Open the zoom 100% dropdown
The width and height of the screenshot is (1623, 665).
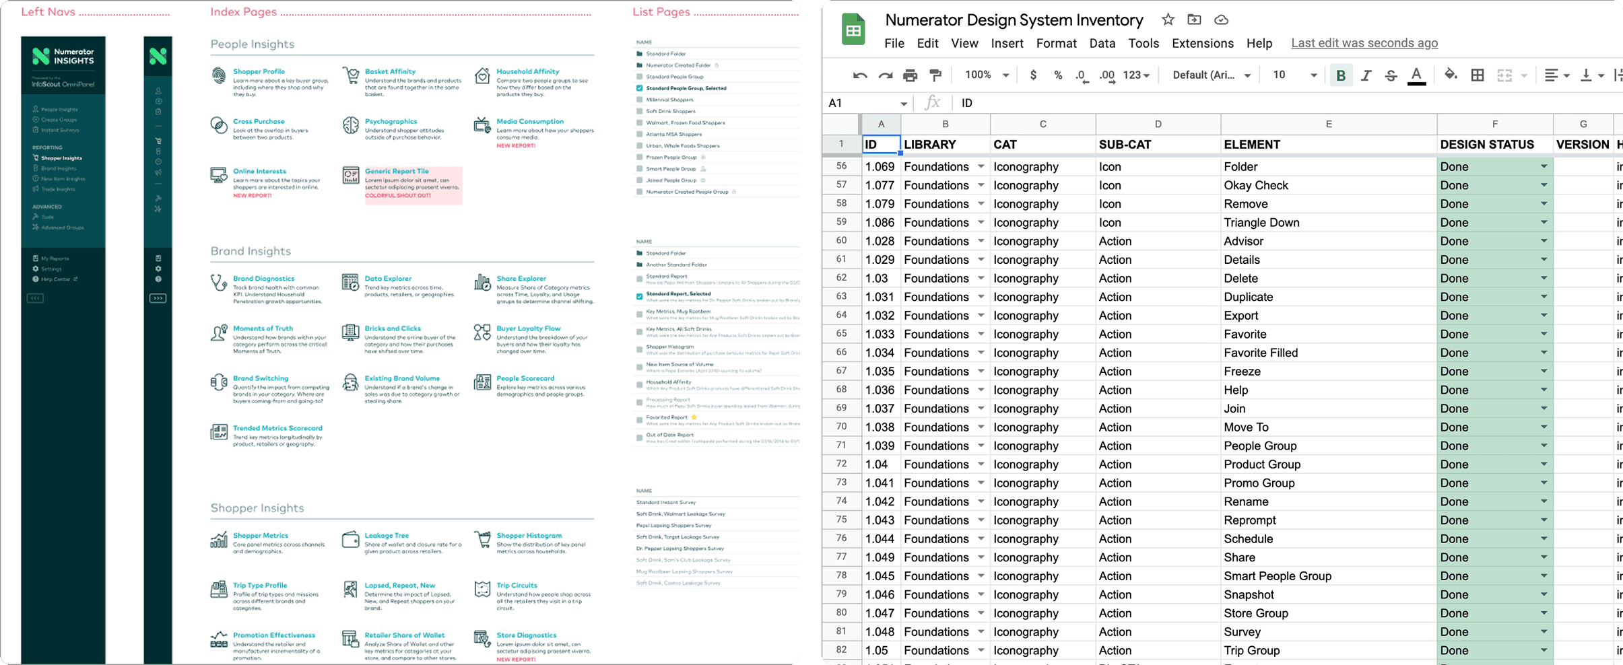coord(987,75)
